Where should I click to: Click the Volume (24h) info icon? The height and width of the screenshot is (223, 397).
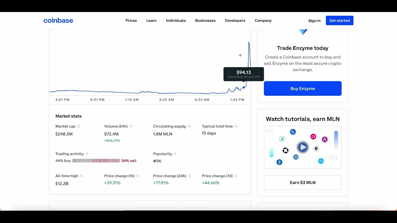[131, 126]
